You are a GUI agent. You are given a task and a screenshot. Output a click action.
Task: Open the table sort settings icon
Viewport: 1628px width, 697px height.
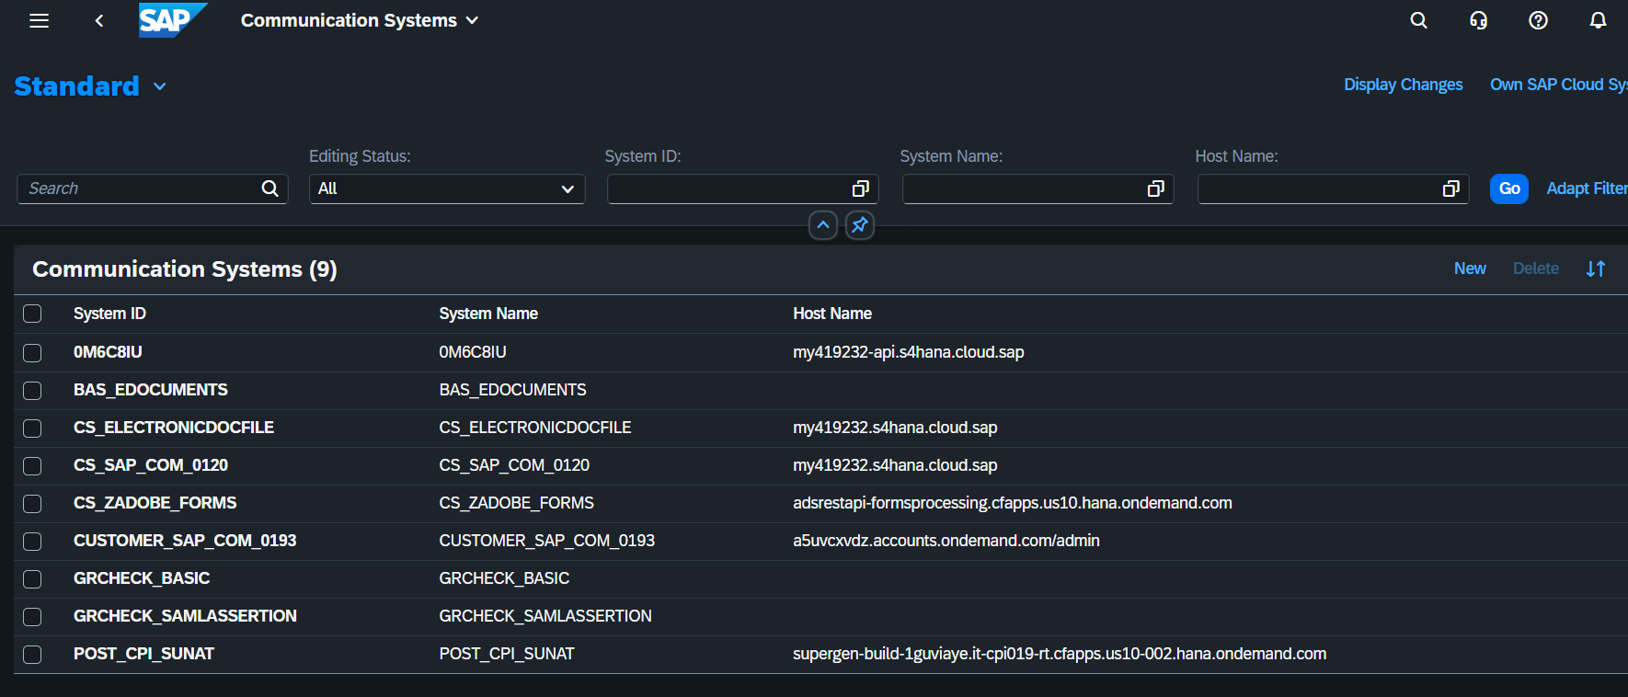1596,269
